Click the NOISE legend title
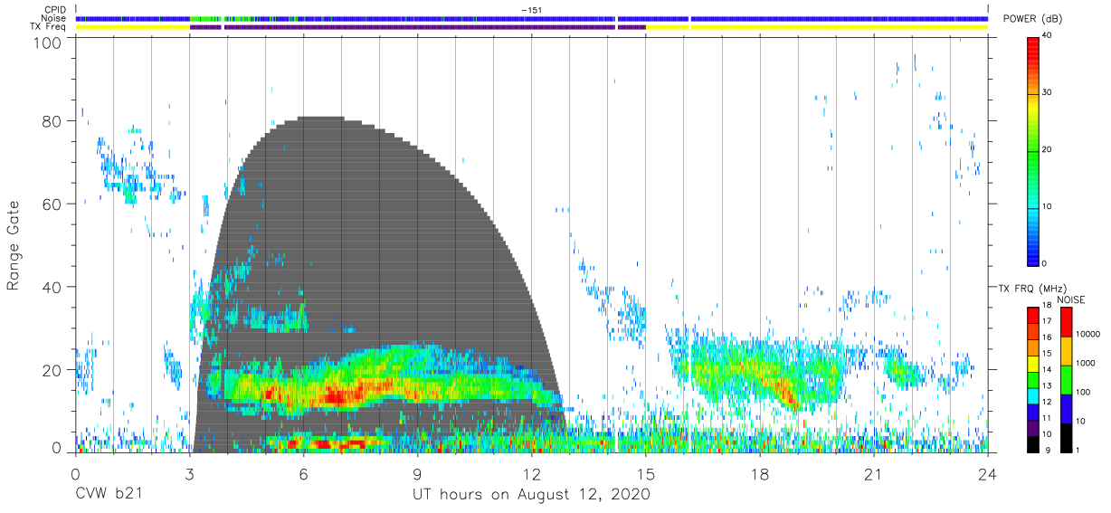This screenshot has height=513, width=1111. coord(1071,299)
